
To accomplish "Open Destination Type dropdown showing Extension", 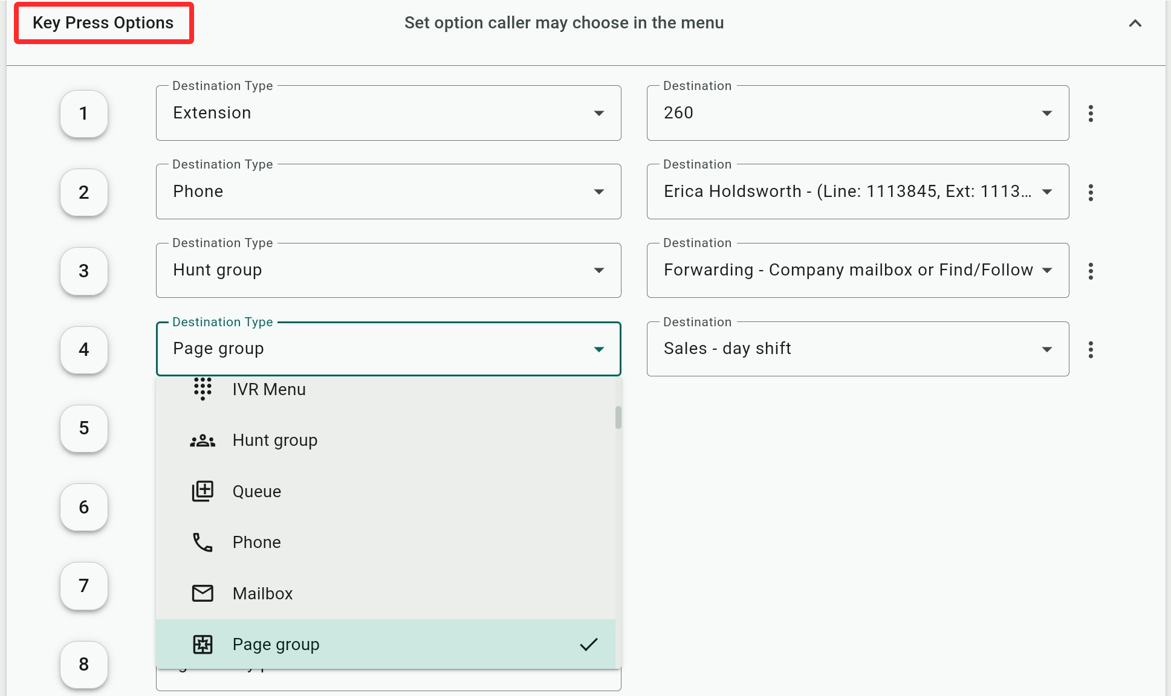I will click(388, 113).
